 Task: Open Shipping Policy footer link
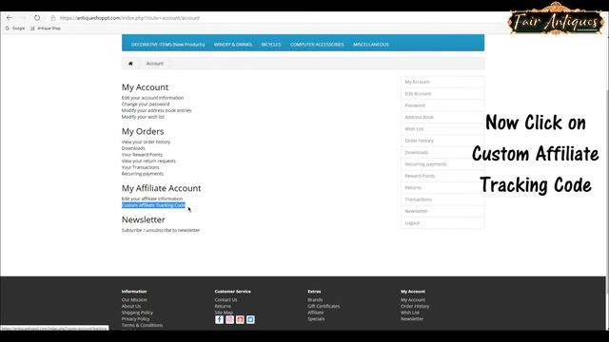[x=137, y=313]
